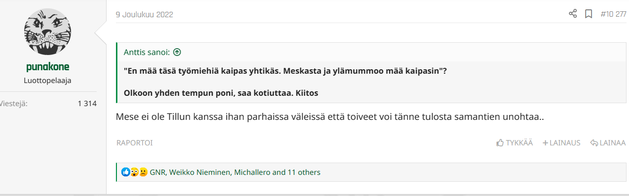Image resolution: width=629 pixels, height=196 pixels.
Task: Open the punakone username profile
Action: 48,67
